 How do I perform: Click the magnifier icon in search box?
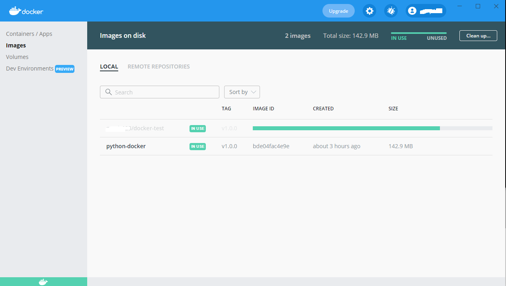108,92
